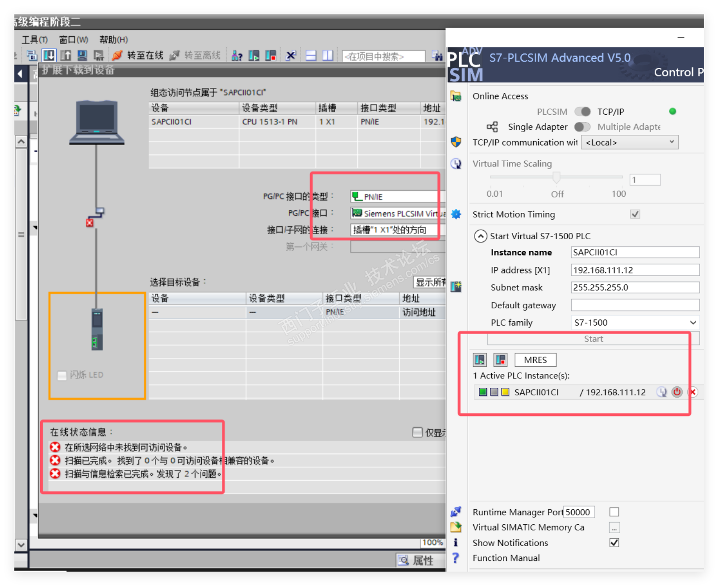
Task: Open the 窗口(W) menu
Action: [74, 40]
